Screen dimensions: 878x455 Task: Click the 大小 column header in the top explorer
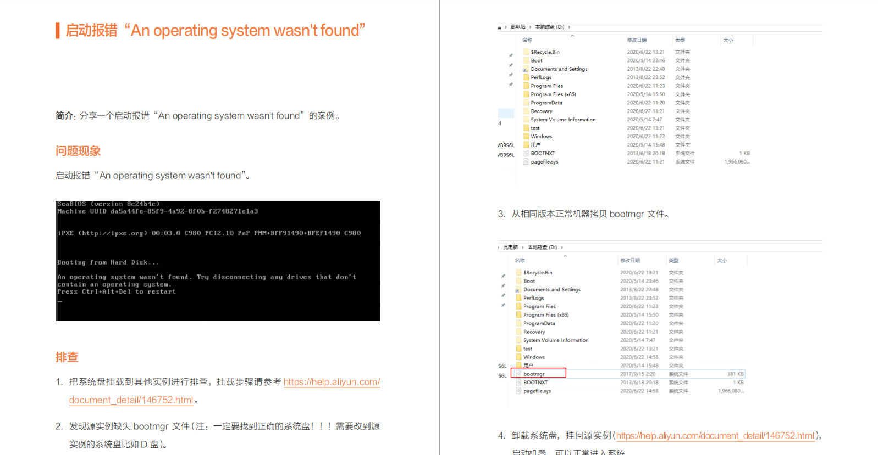click(728, 40)
